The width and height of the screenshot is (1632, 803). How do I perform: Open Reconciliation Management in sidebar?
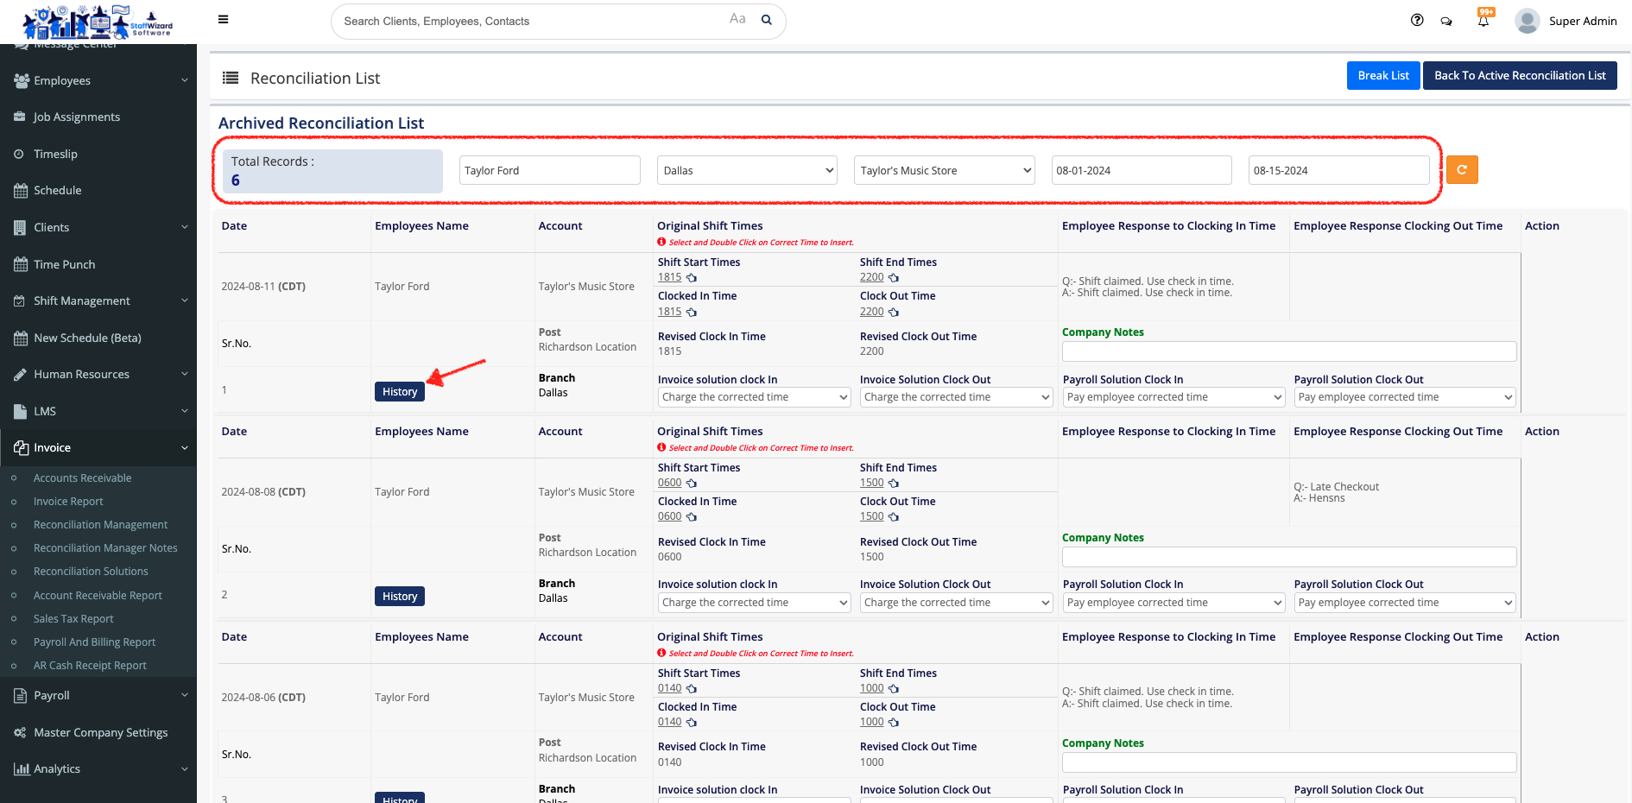pyautogui.click(x=100, y=525)
